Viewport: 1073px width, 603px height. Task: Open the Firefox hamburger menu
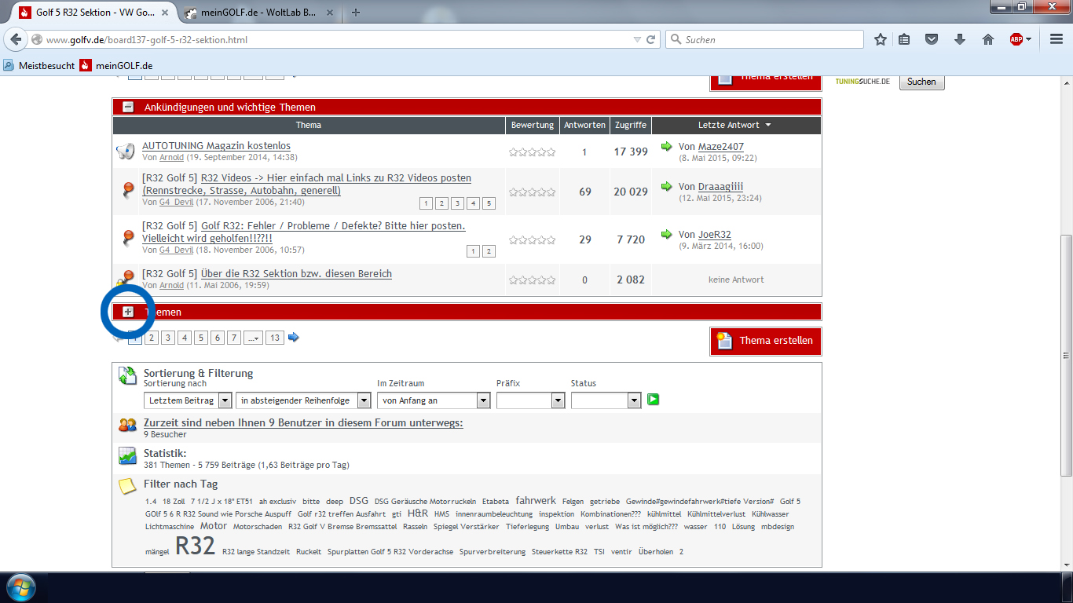[1057, 39]
